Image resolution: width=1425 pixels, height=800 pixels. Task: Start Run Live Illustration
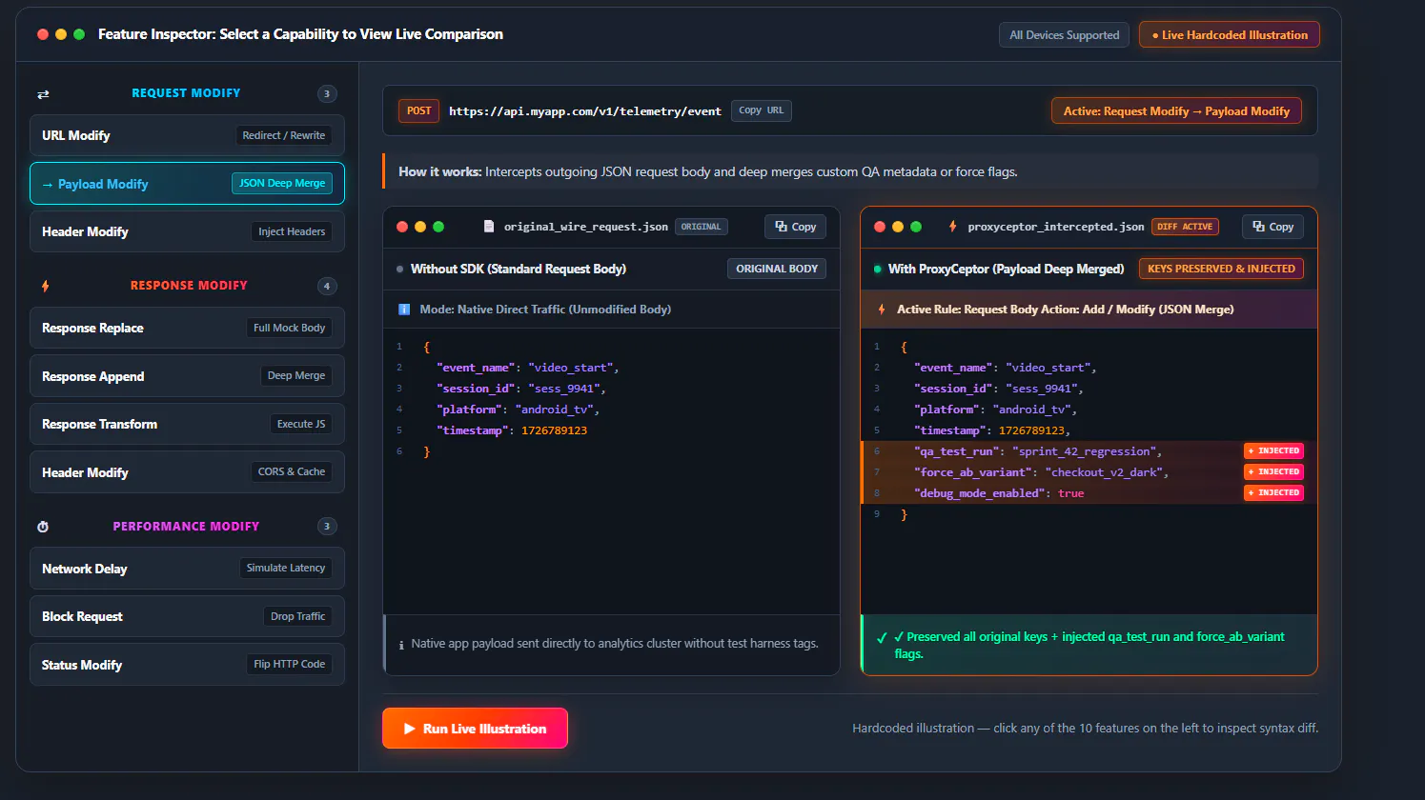coord(475,729)
